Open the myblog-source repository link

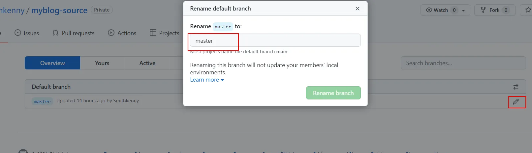(x=59, y=10)
